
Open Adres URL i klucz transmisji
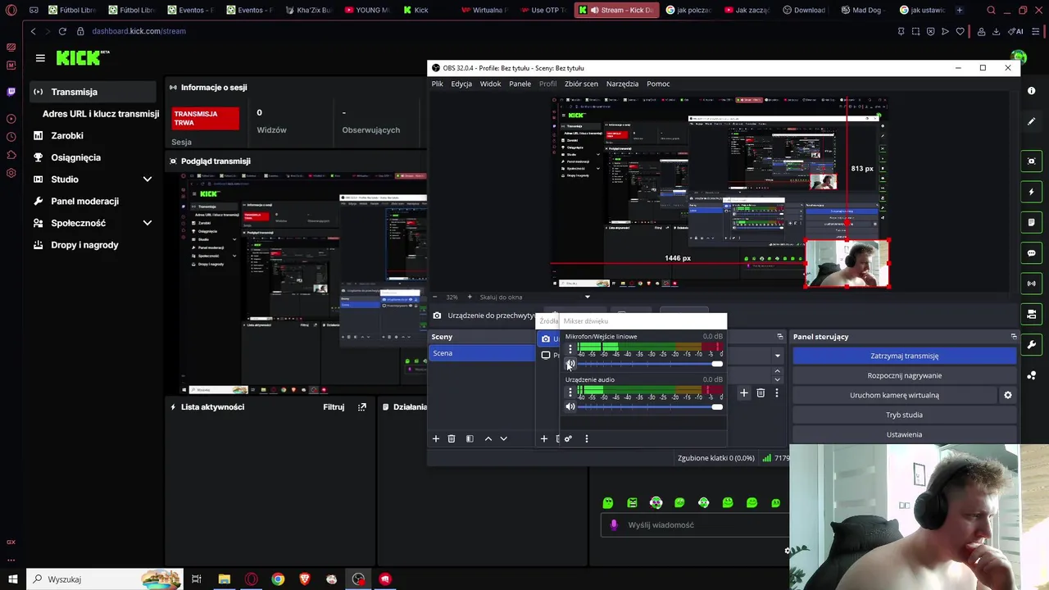click(x=101, y=114)
